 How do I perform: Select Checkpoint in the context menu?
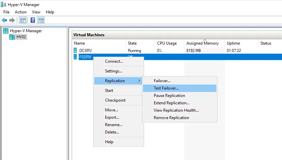point(115,100)
